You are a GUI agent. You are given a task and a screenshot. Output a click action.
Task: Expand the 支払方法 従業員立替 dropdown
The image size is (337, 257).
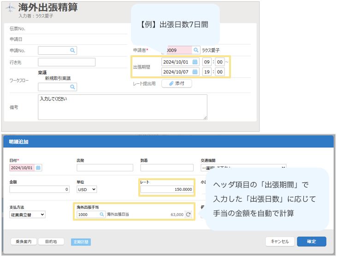point(28,214)
